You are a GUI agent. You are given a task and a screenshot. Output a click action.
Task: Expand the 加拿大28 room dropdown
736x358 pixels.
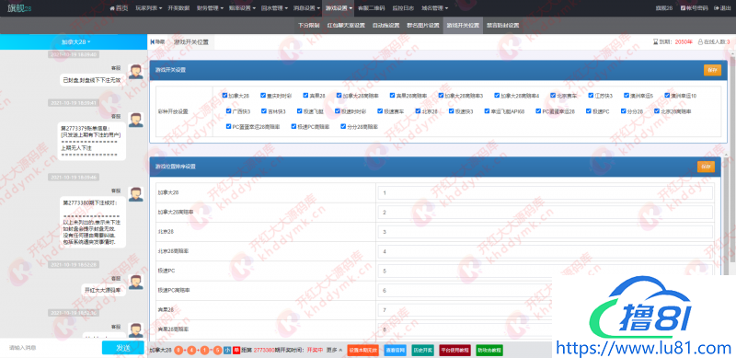click(x=76, y=41)
